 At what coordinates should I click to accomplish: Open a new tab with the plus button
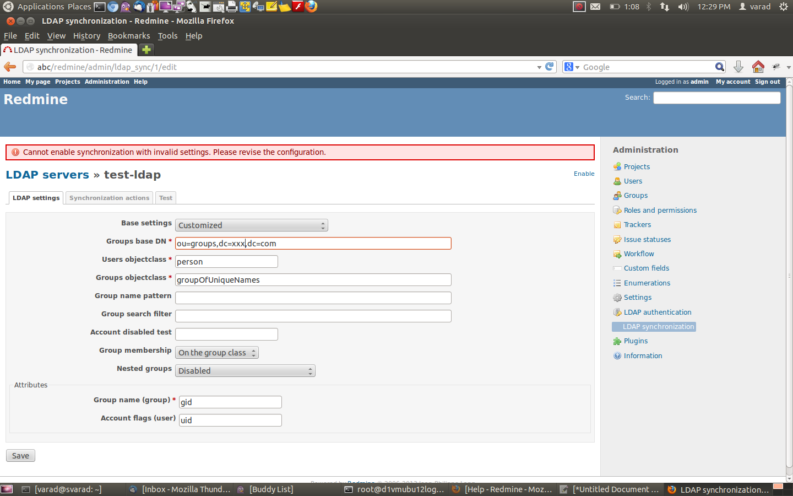click(x=146, y=50)
